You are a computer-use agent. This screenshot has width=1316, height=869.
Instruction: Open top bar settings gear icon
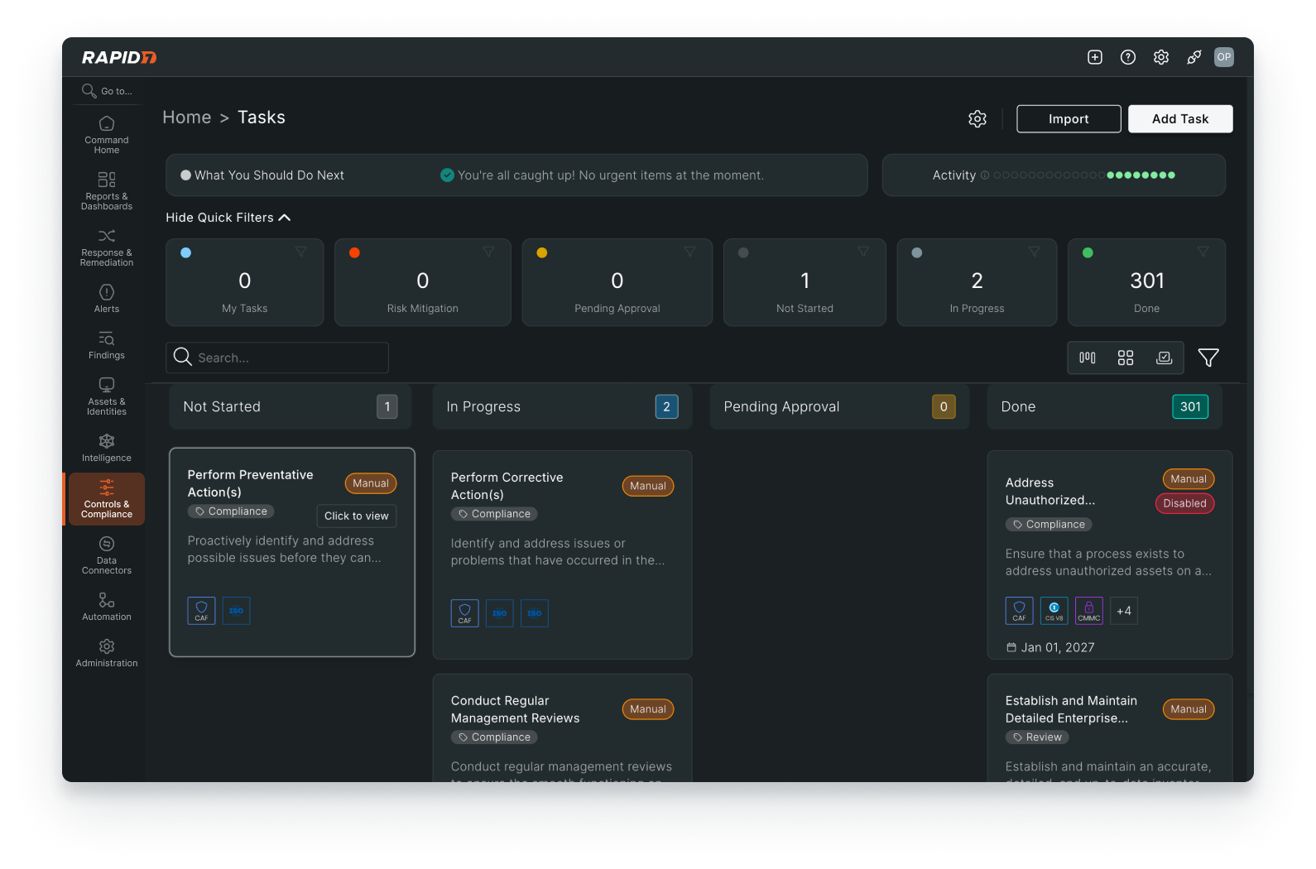[x=1160, y=57]
